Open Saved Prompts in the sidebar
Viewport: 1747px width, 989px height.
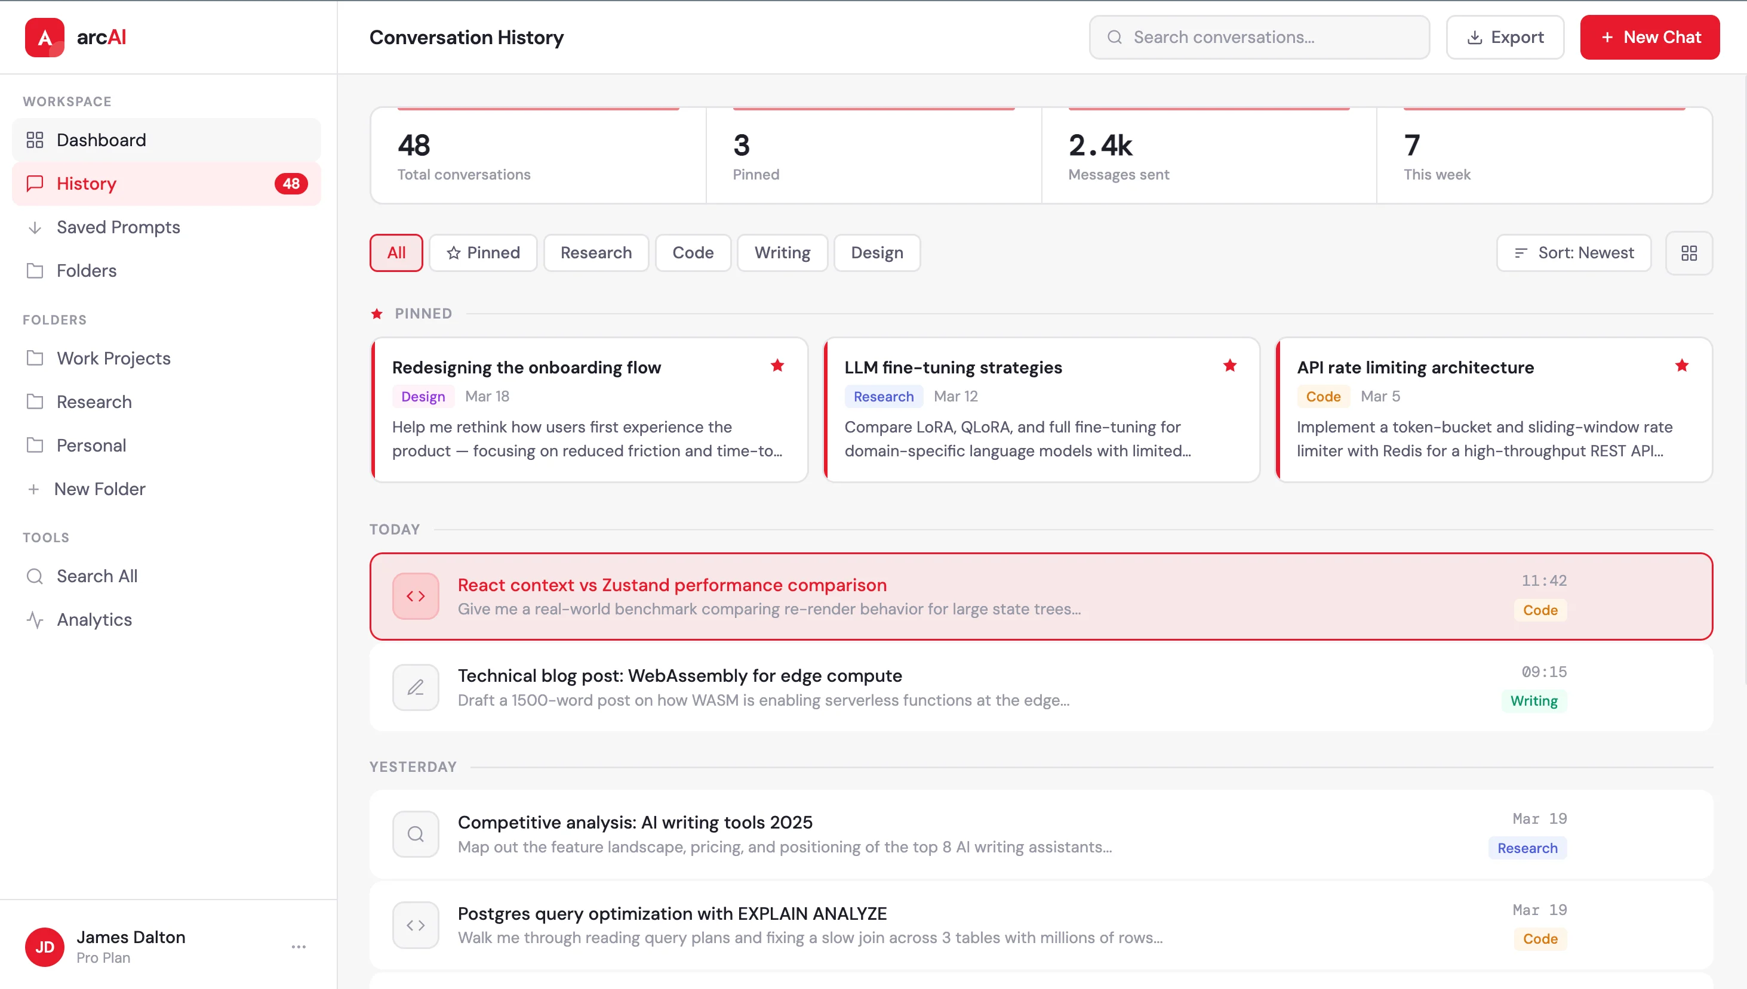point(167,227)
